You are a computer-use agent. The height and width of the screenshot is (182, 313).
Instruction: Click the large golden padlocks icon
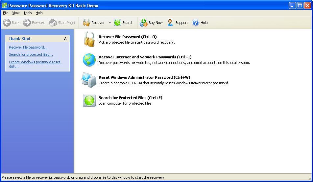(x=89, y=39)
